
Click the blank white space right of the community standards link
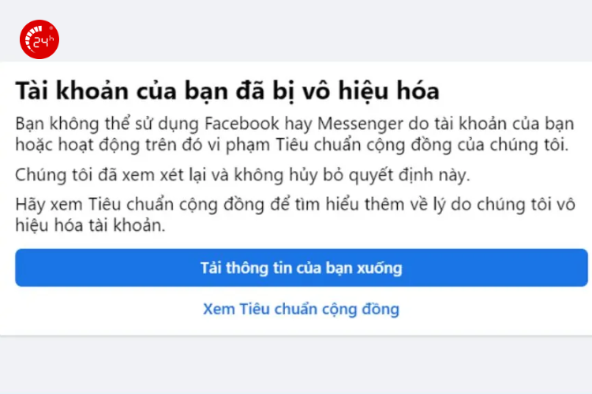[x=505, y=309]
